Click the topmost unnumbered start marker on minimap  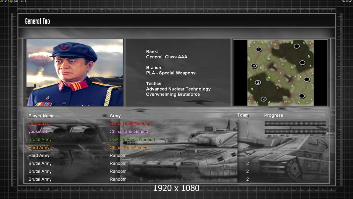click(297, 46)
